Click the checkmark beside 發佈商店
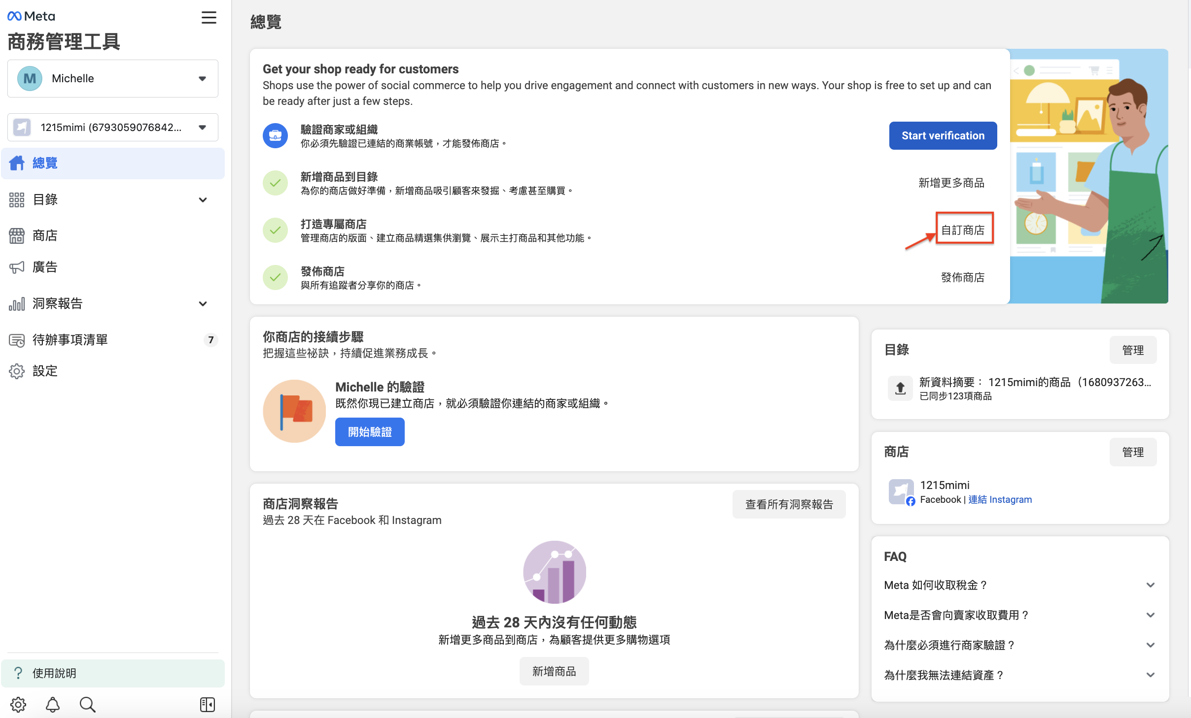The image size is (1191, 718). (275, 278)
